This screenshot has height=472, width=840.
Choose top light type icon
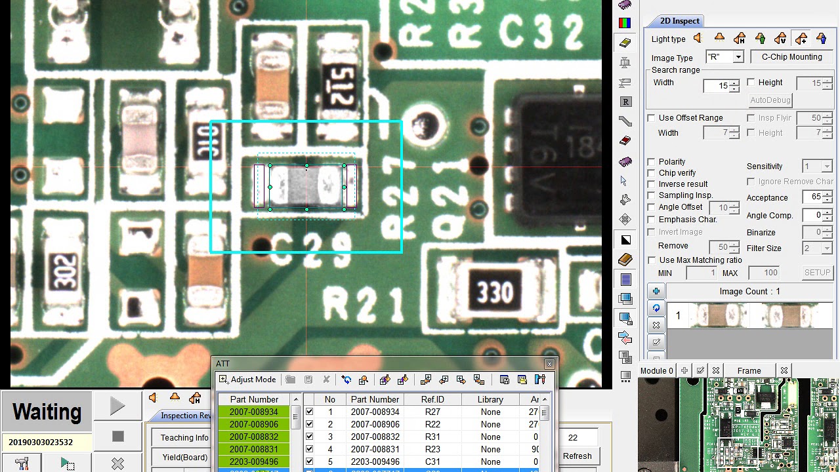(x=719, y=39)
